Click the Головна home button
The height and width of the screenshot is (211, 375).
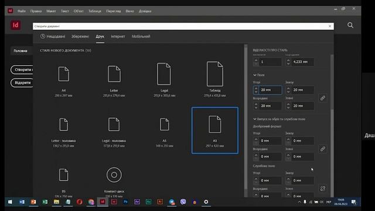click(x=21, y=51)
